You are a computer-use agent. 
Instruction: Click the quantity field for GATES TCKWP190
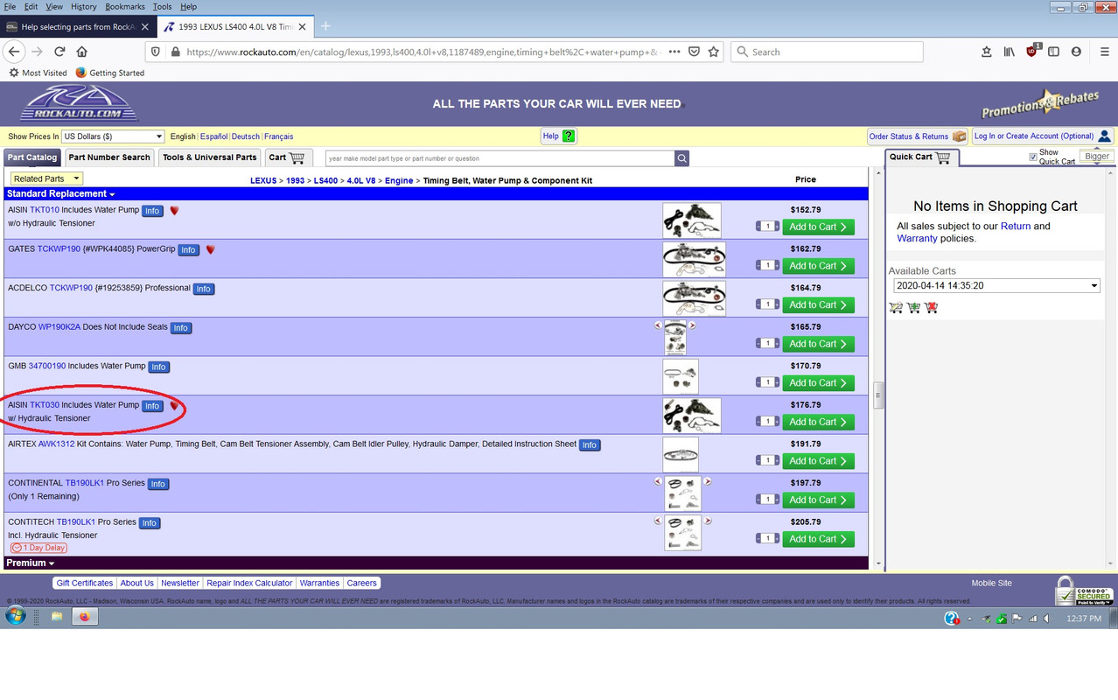click(x=768, y=265)
